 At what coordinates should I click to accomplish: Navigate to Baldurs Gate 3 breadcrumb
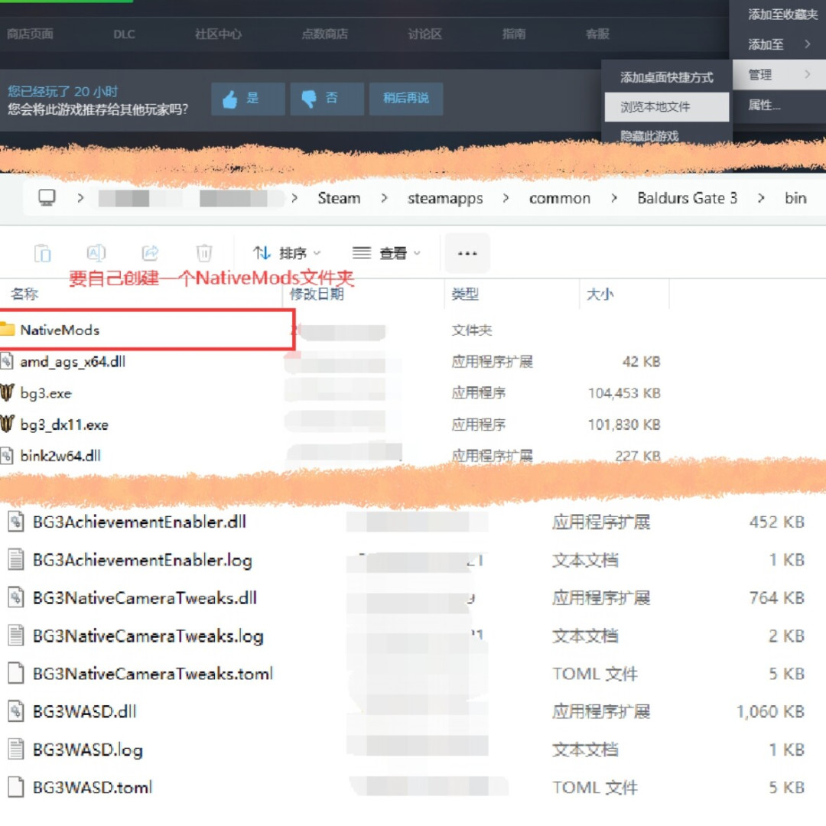pos(687,198)
